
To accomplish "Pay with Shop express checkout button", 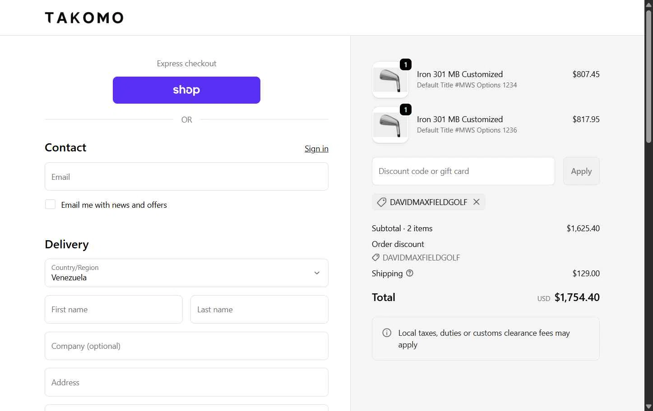I will click(x=186, y=90).
